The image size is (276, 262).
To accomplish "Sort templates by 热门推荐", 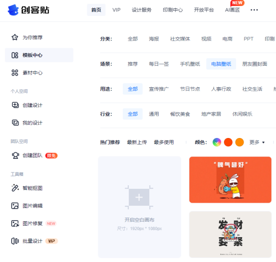I will (110, 142).
